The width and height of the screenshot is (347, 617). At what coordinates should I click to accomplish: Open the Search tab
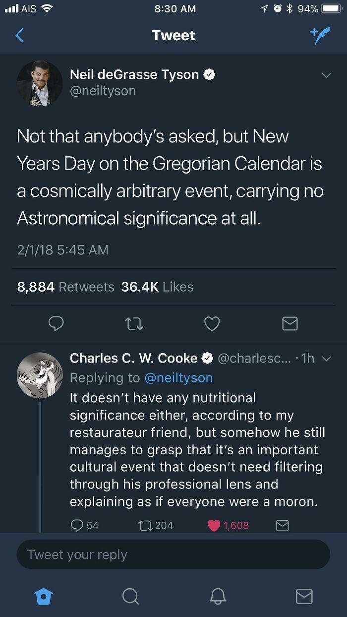130,596
